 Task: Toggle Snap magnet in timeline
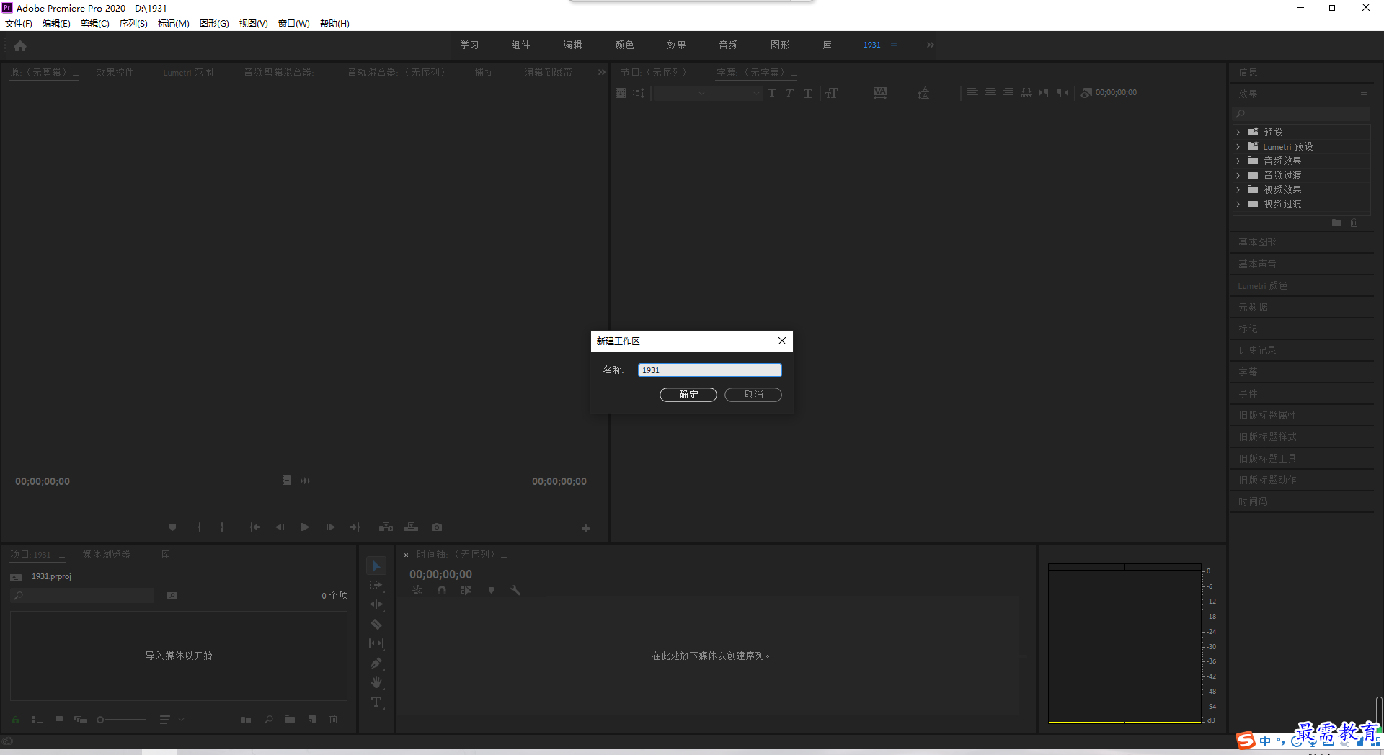(x=442, y=590)
